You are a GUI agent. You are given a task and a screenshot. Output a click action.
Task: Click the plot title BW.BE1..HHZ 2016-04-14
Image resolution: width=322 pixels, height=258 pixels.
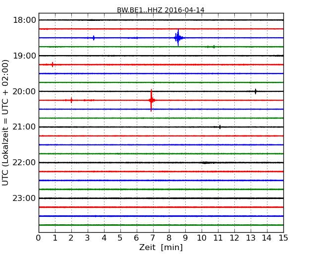161,10
